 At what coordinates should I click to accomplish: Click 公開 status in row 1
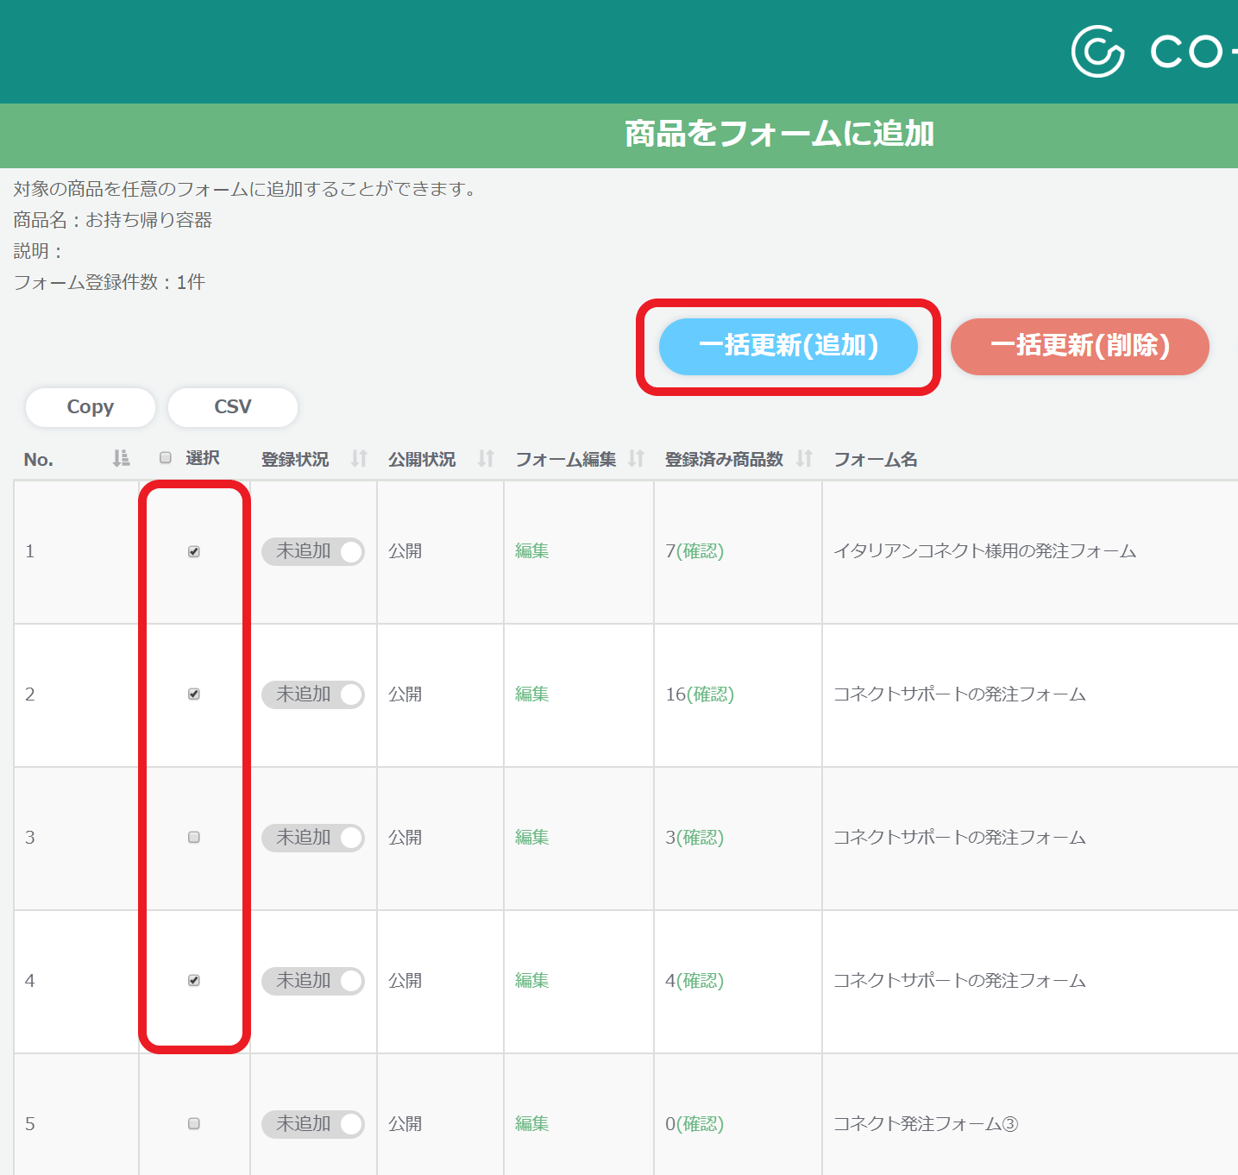tap(405, 551)
